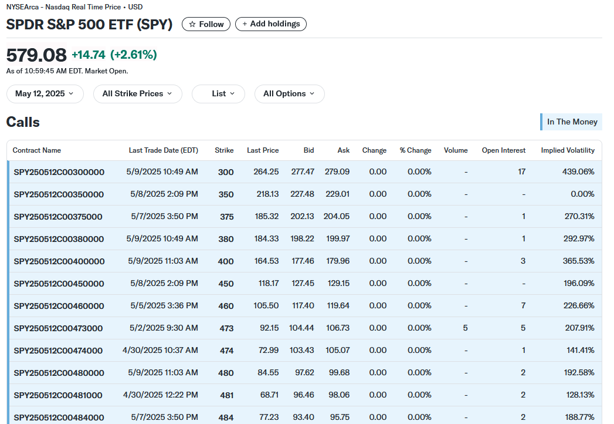Click strike price 473
Screen dimensions: 614x424
226,328
